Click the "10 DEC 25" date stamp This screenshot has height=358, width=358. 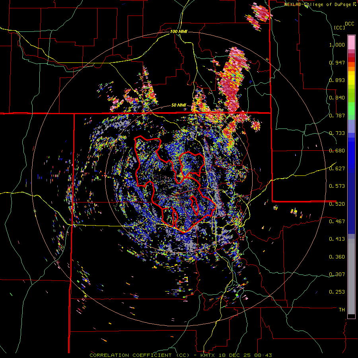[235, 355]
